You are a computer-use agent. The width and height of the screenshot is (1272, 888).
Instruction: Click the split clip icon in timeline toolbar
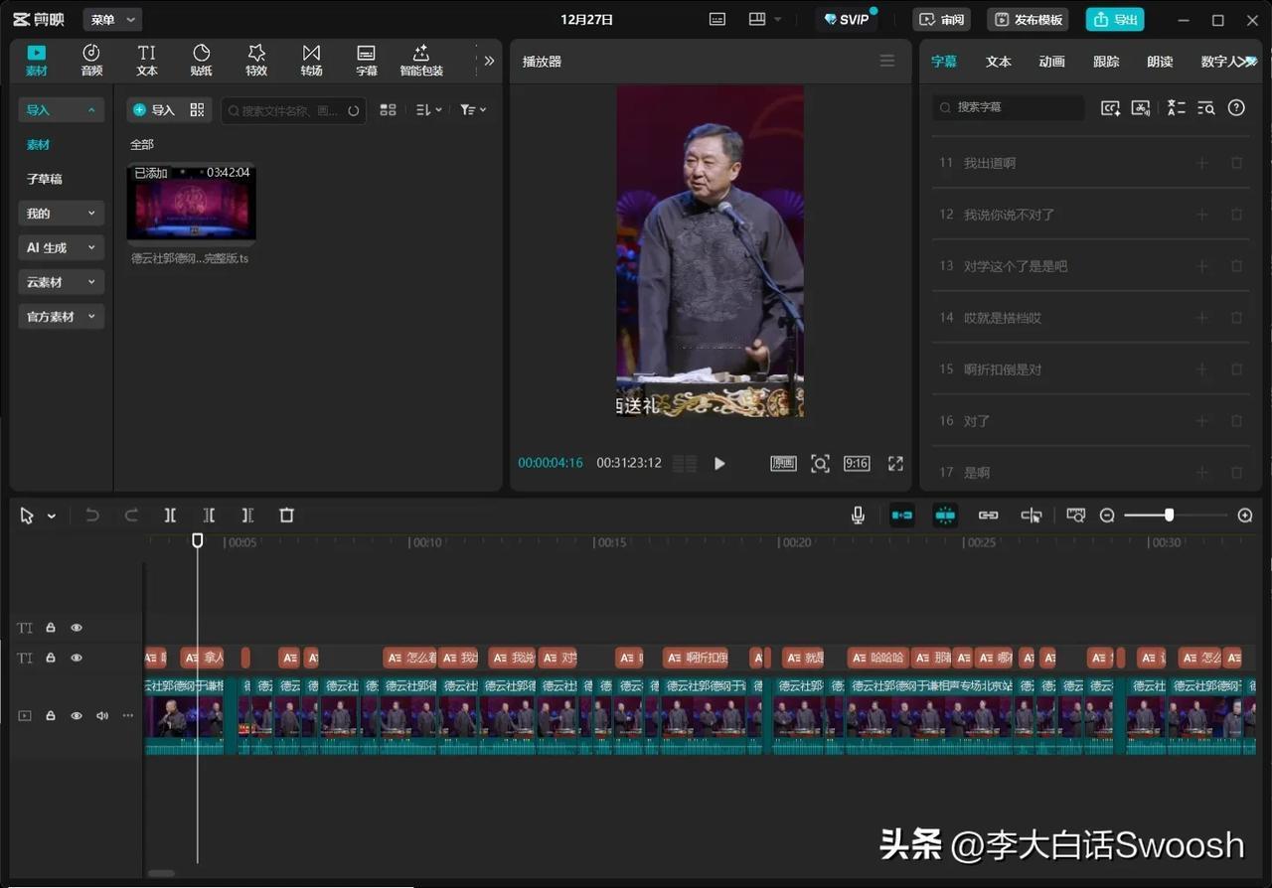170,516
